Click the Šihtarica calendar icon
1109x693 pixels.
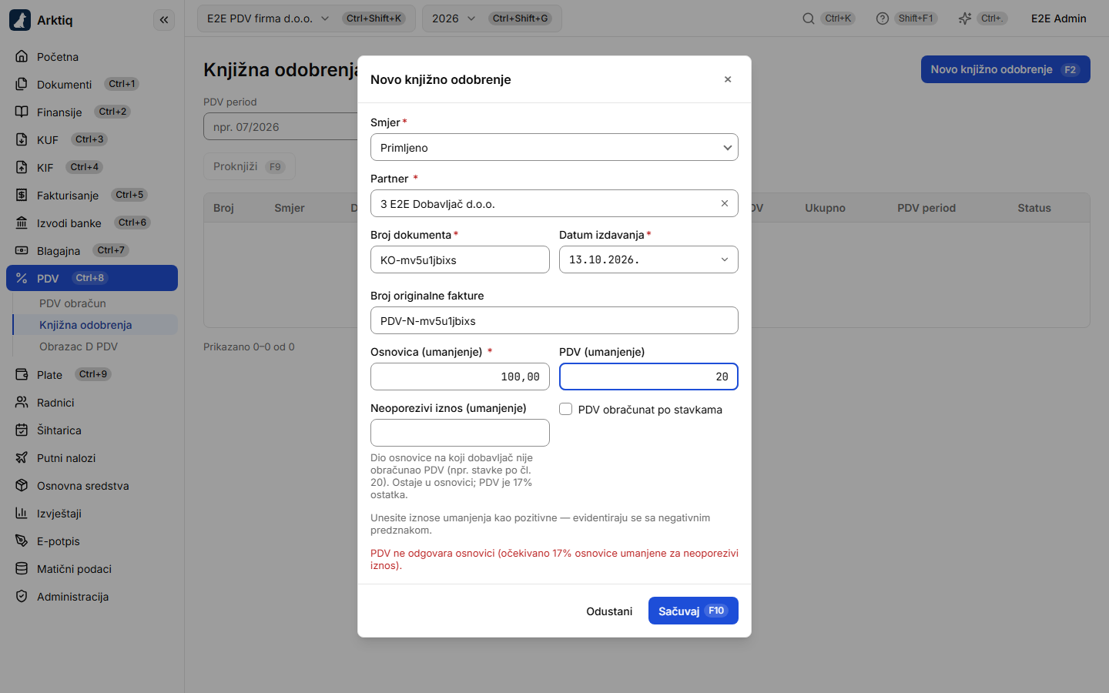[22, 430]
